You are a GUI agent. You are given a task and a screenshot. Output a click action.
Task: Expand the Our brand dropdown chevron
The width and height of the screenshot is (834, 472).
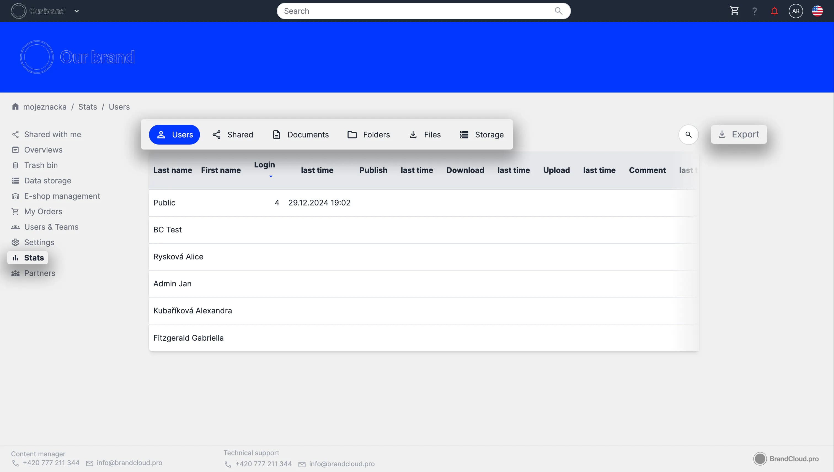tap(77, 11)
